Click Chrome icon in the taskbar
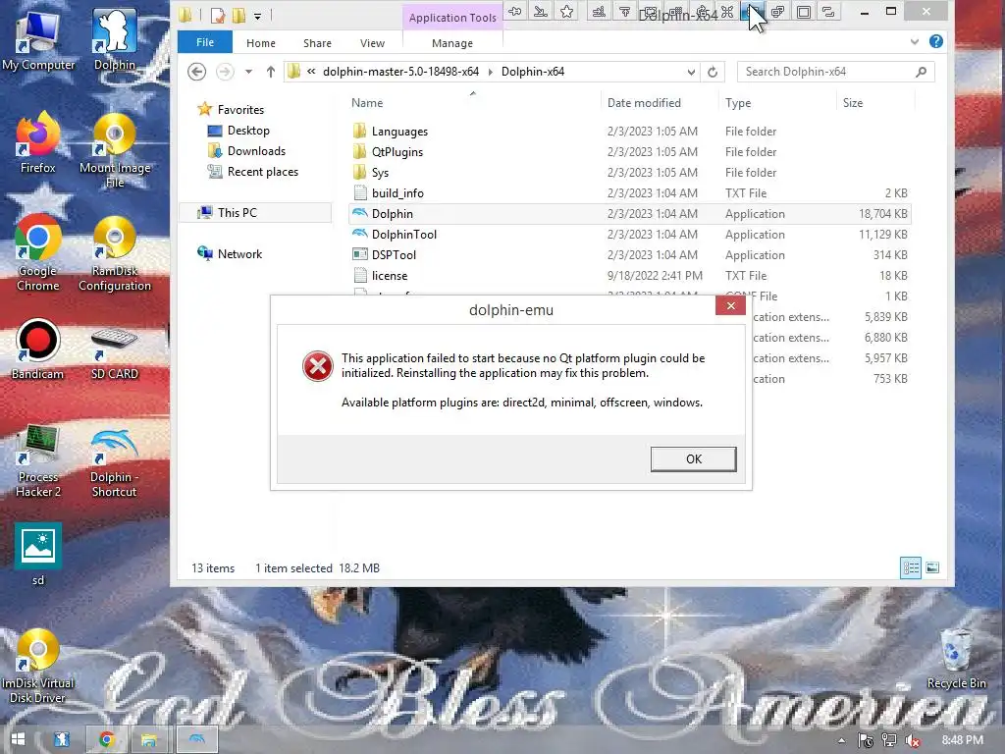The image size is (1005, 754). 107,739
